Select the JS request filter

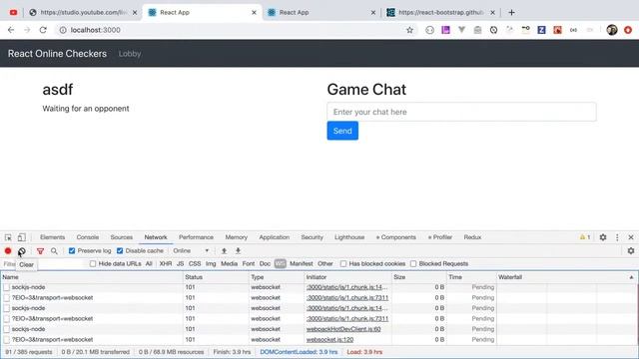click(180, 263)
